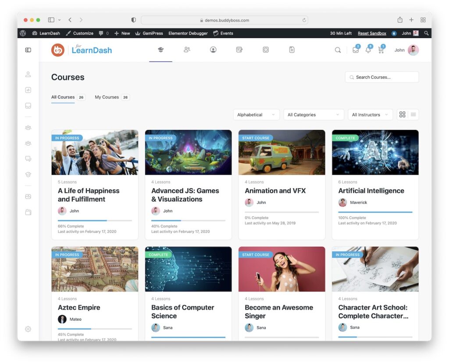
Task: Click the Reset Sandbox link
Action: pyautogui.click(x=372, y=33)
